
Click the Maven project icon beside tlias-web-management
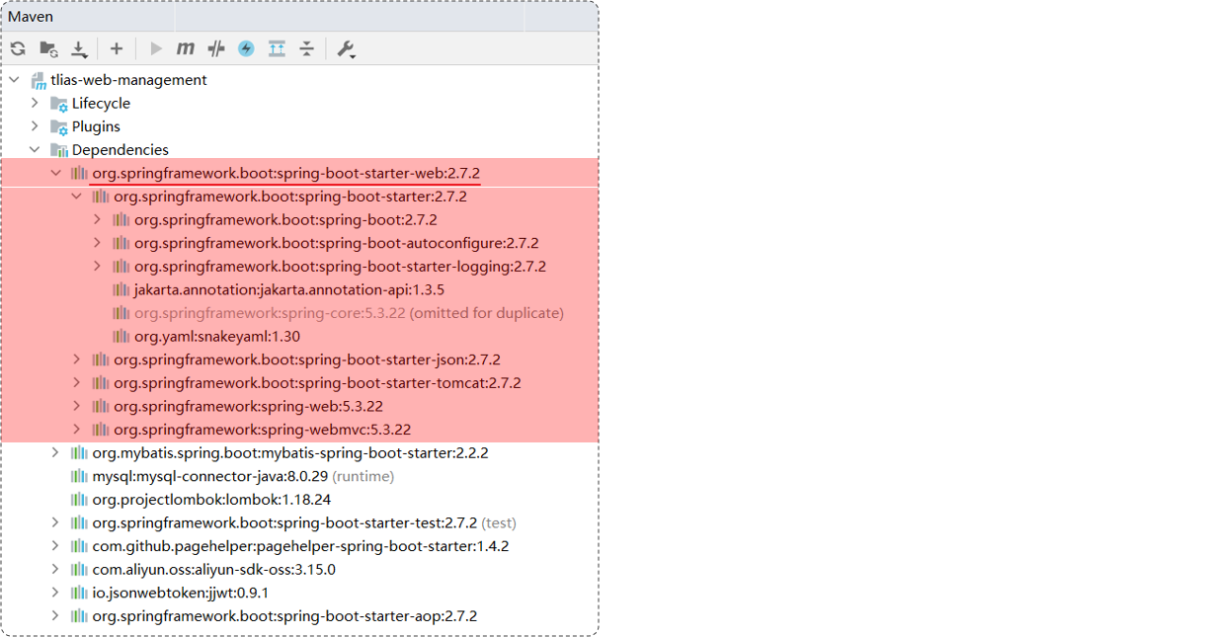pos(39,80)
